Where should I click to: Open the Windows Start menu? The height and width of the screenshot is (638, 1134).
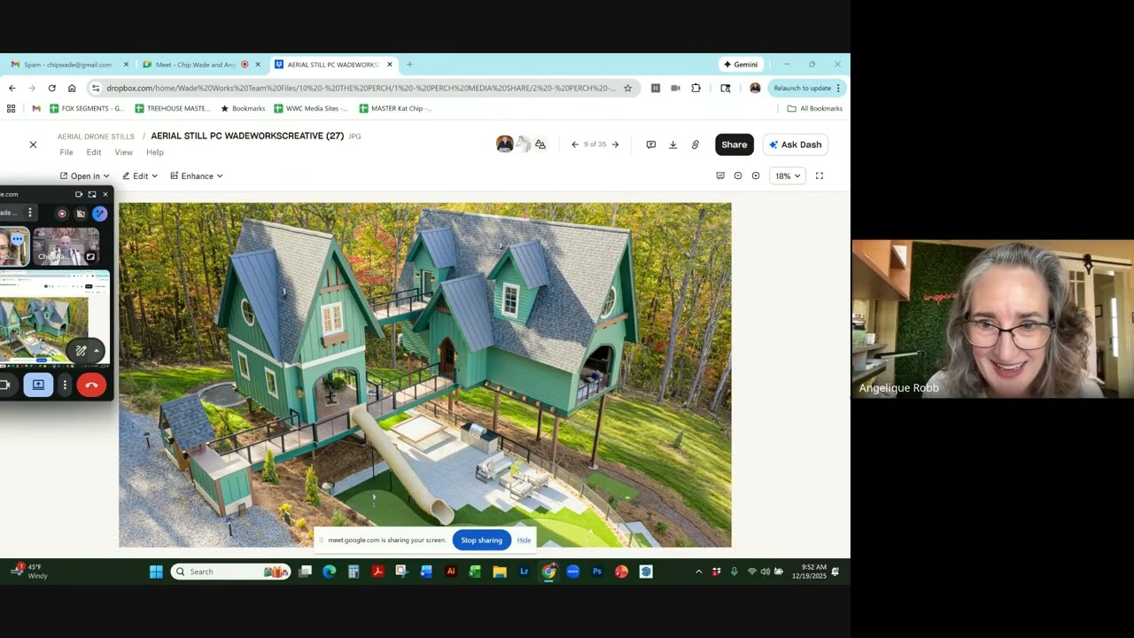pyautogui.click(x=156, y=572)
